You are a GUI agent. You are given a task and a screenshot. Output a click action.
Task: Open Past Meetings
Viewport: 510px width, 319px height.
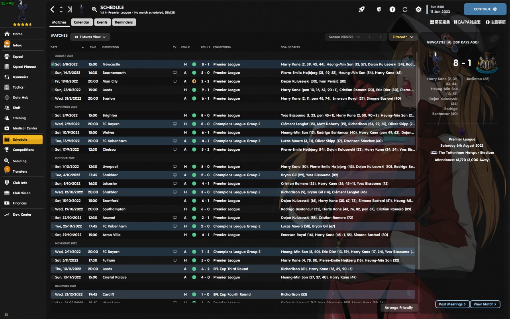(x=452, y=304)
